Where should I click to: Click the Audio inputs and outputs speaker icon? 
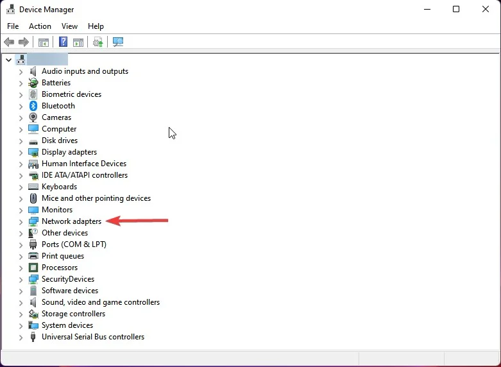(x=33, y=71)
